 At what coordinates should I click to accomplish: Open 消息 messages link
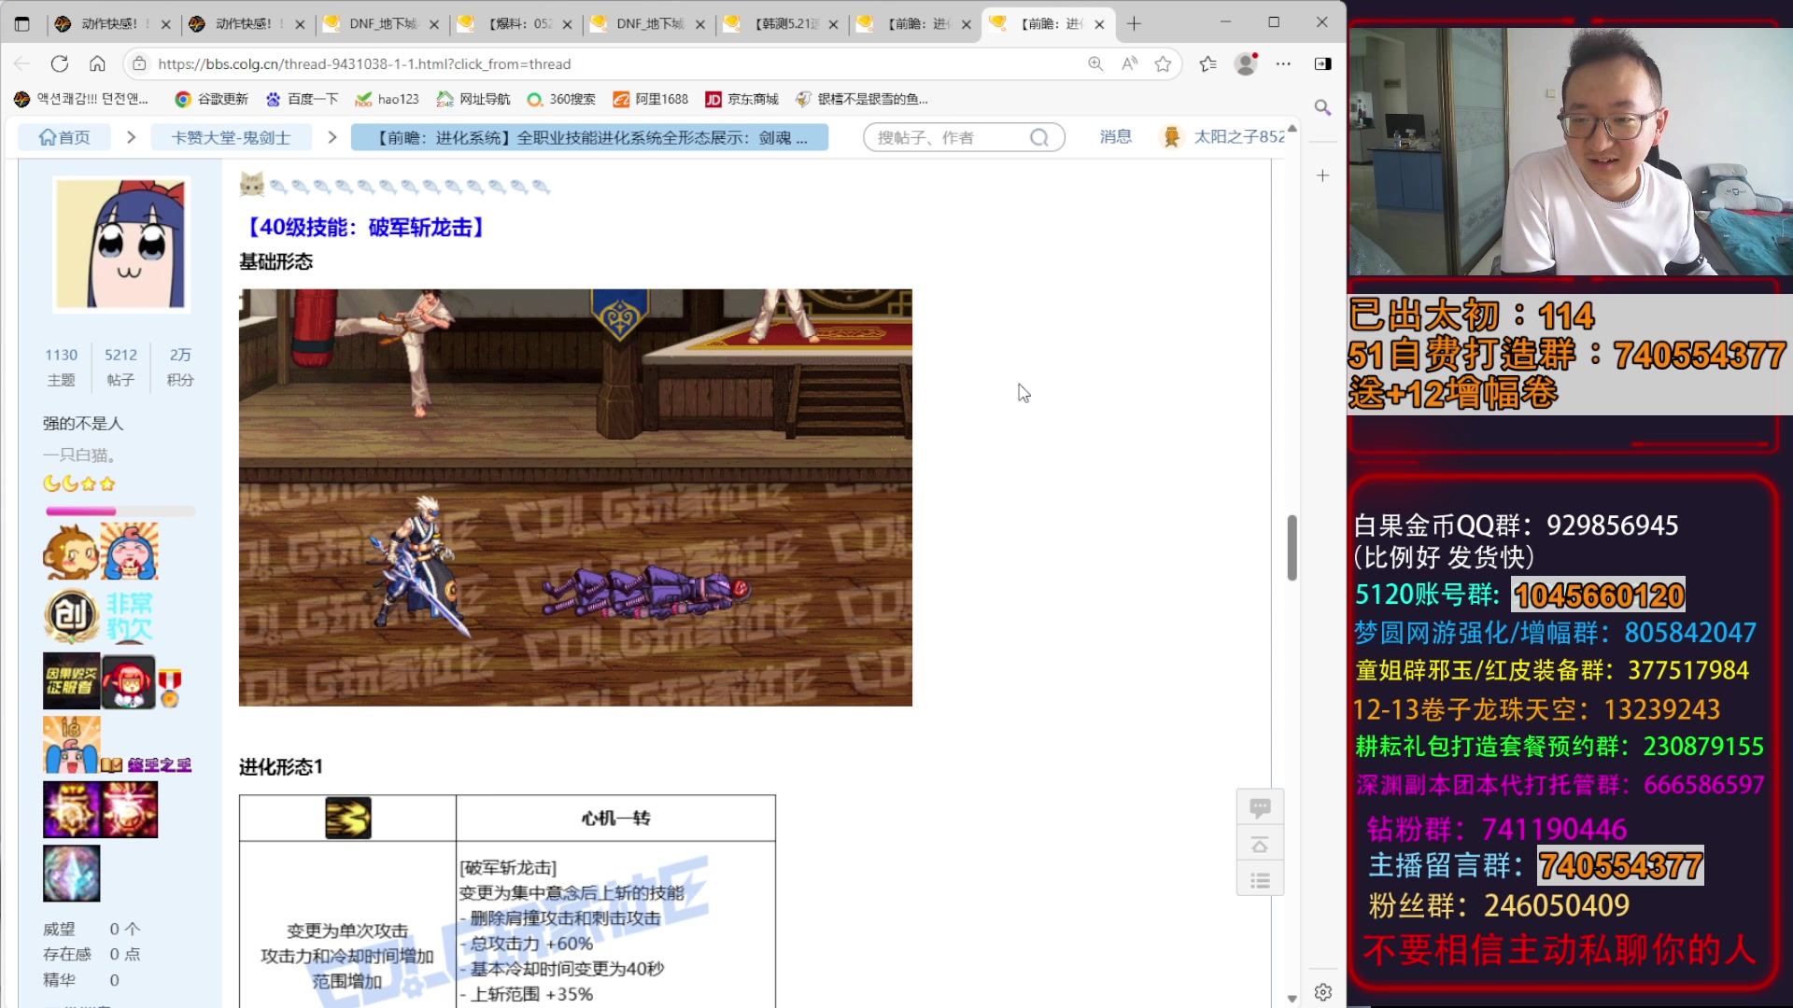(1115, 137)
